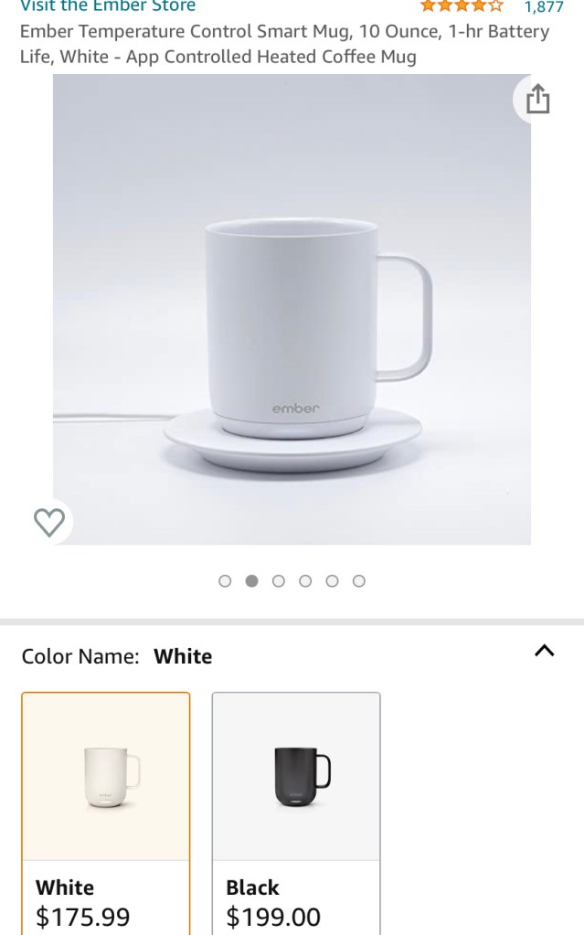Viewport: 584px width, 935px height.
Task: Jump to third product image dot
Action: tap(279, 581)
